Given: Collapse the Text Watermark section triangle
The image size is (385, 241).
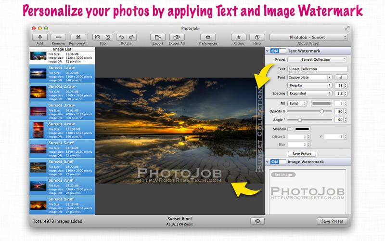Looking at the screenshot, I should [x=267, y=51].
